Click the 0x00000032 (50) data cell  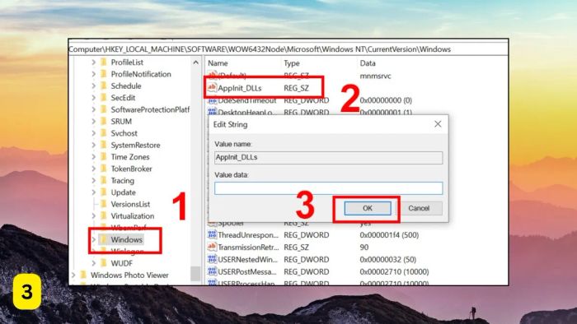tap(388, 259)
